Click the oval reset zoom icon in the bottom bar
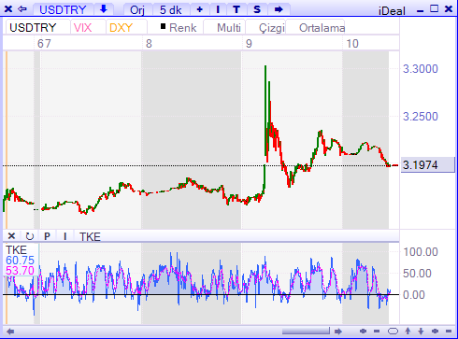458x339 pixels. pyautogui.click(x=393, y=331)
